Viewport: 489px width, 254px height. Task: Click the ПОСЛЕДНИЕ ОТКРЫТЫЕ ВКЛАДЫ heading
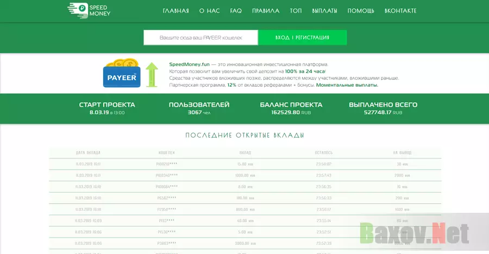(x=245, y=135)
